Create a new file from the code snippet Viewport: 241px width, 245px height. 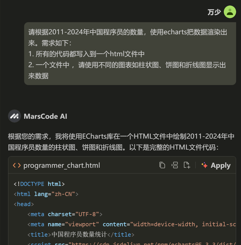[187, 165]
